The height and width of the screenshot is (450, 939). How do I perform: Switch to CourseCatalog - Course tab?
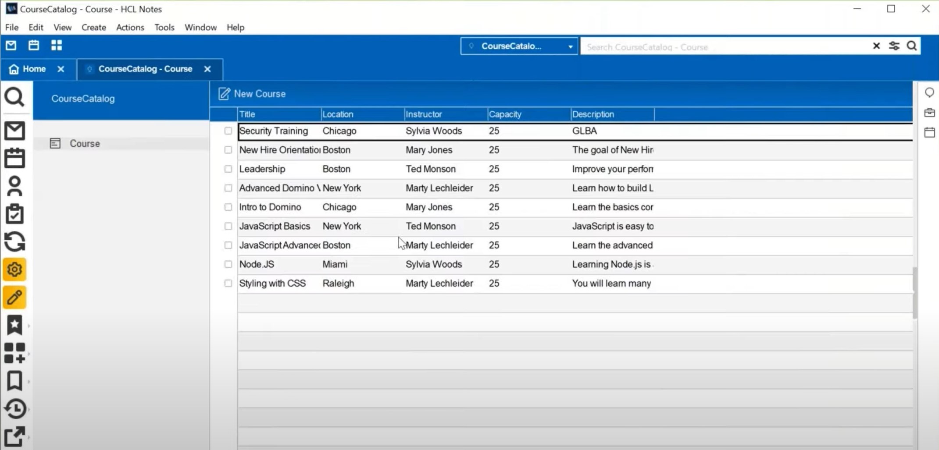tap(145, 69)
